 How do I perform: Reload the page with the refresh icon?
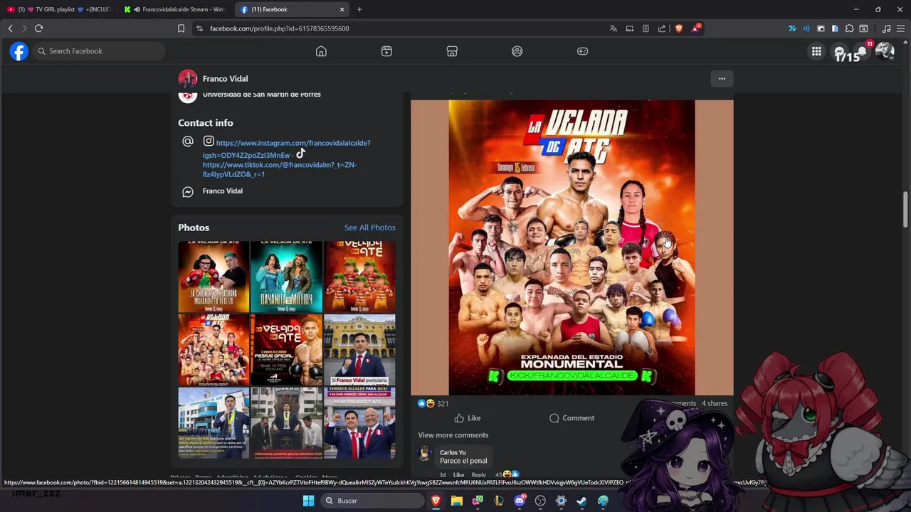click(38, 28)
